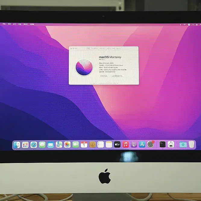
Task: Click the Intel Core i5 processor line
Action: coord(111,65)
